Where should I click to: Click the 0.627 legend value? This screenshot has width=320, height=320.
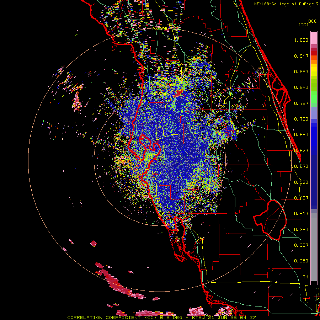coord(301,151)
